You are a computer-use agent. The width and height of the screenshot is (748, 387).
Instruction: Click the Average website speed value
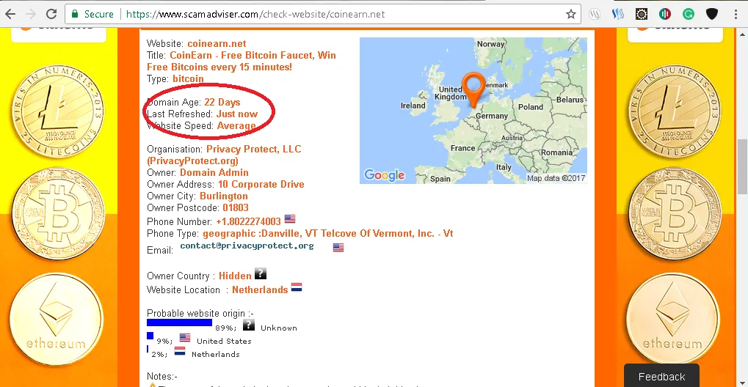(236, 126)
